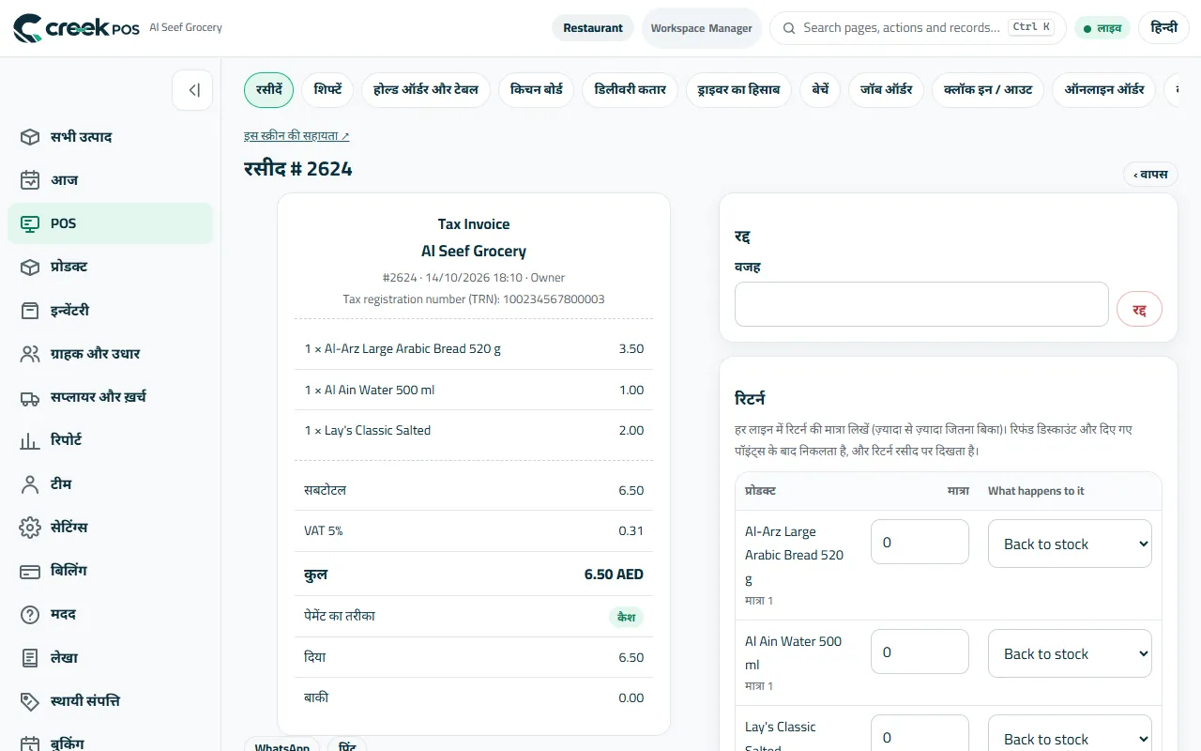Open the किचन बोर्ड tab

(x=537, y=90)
